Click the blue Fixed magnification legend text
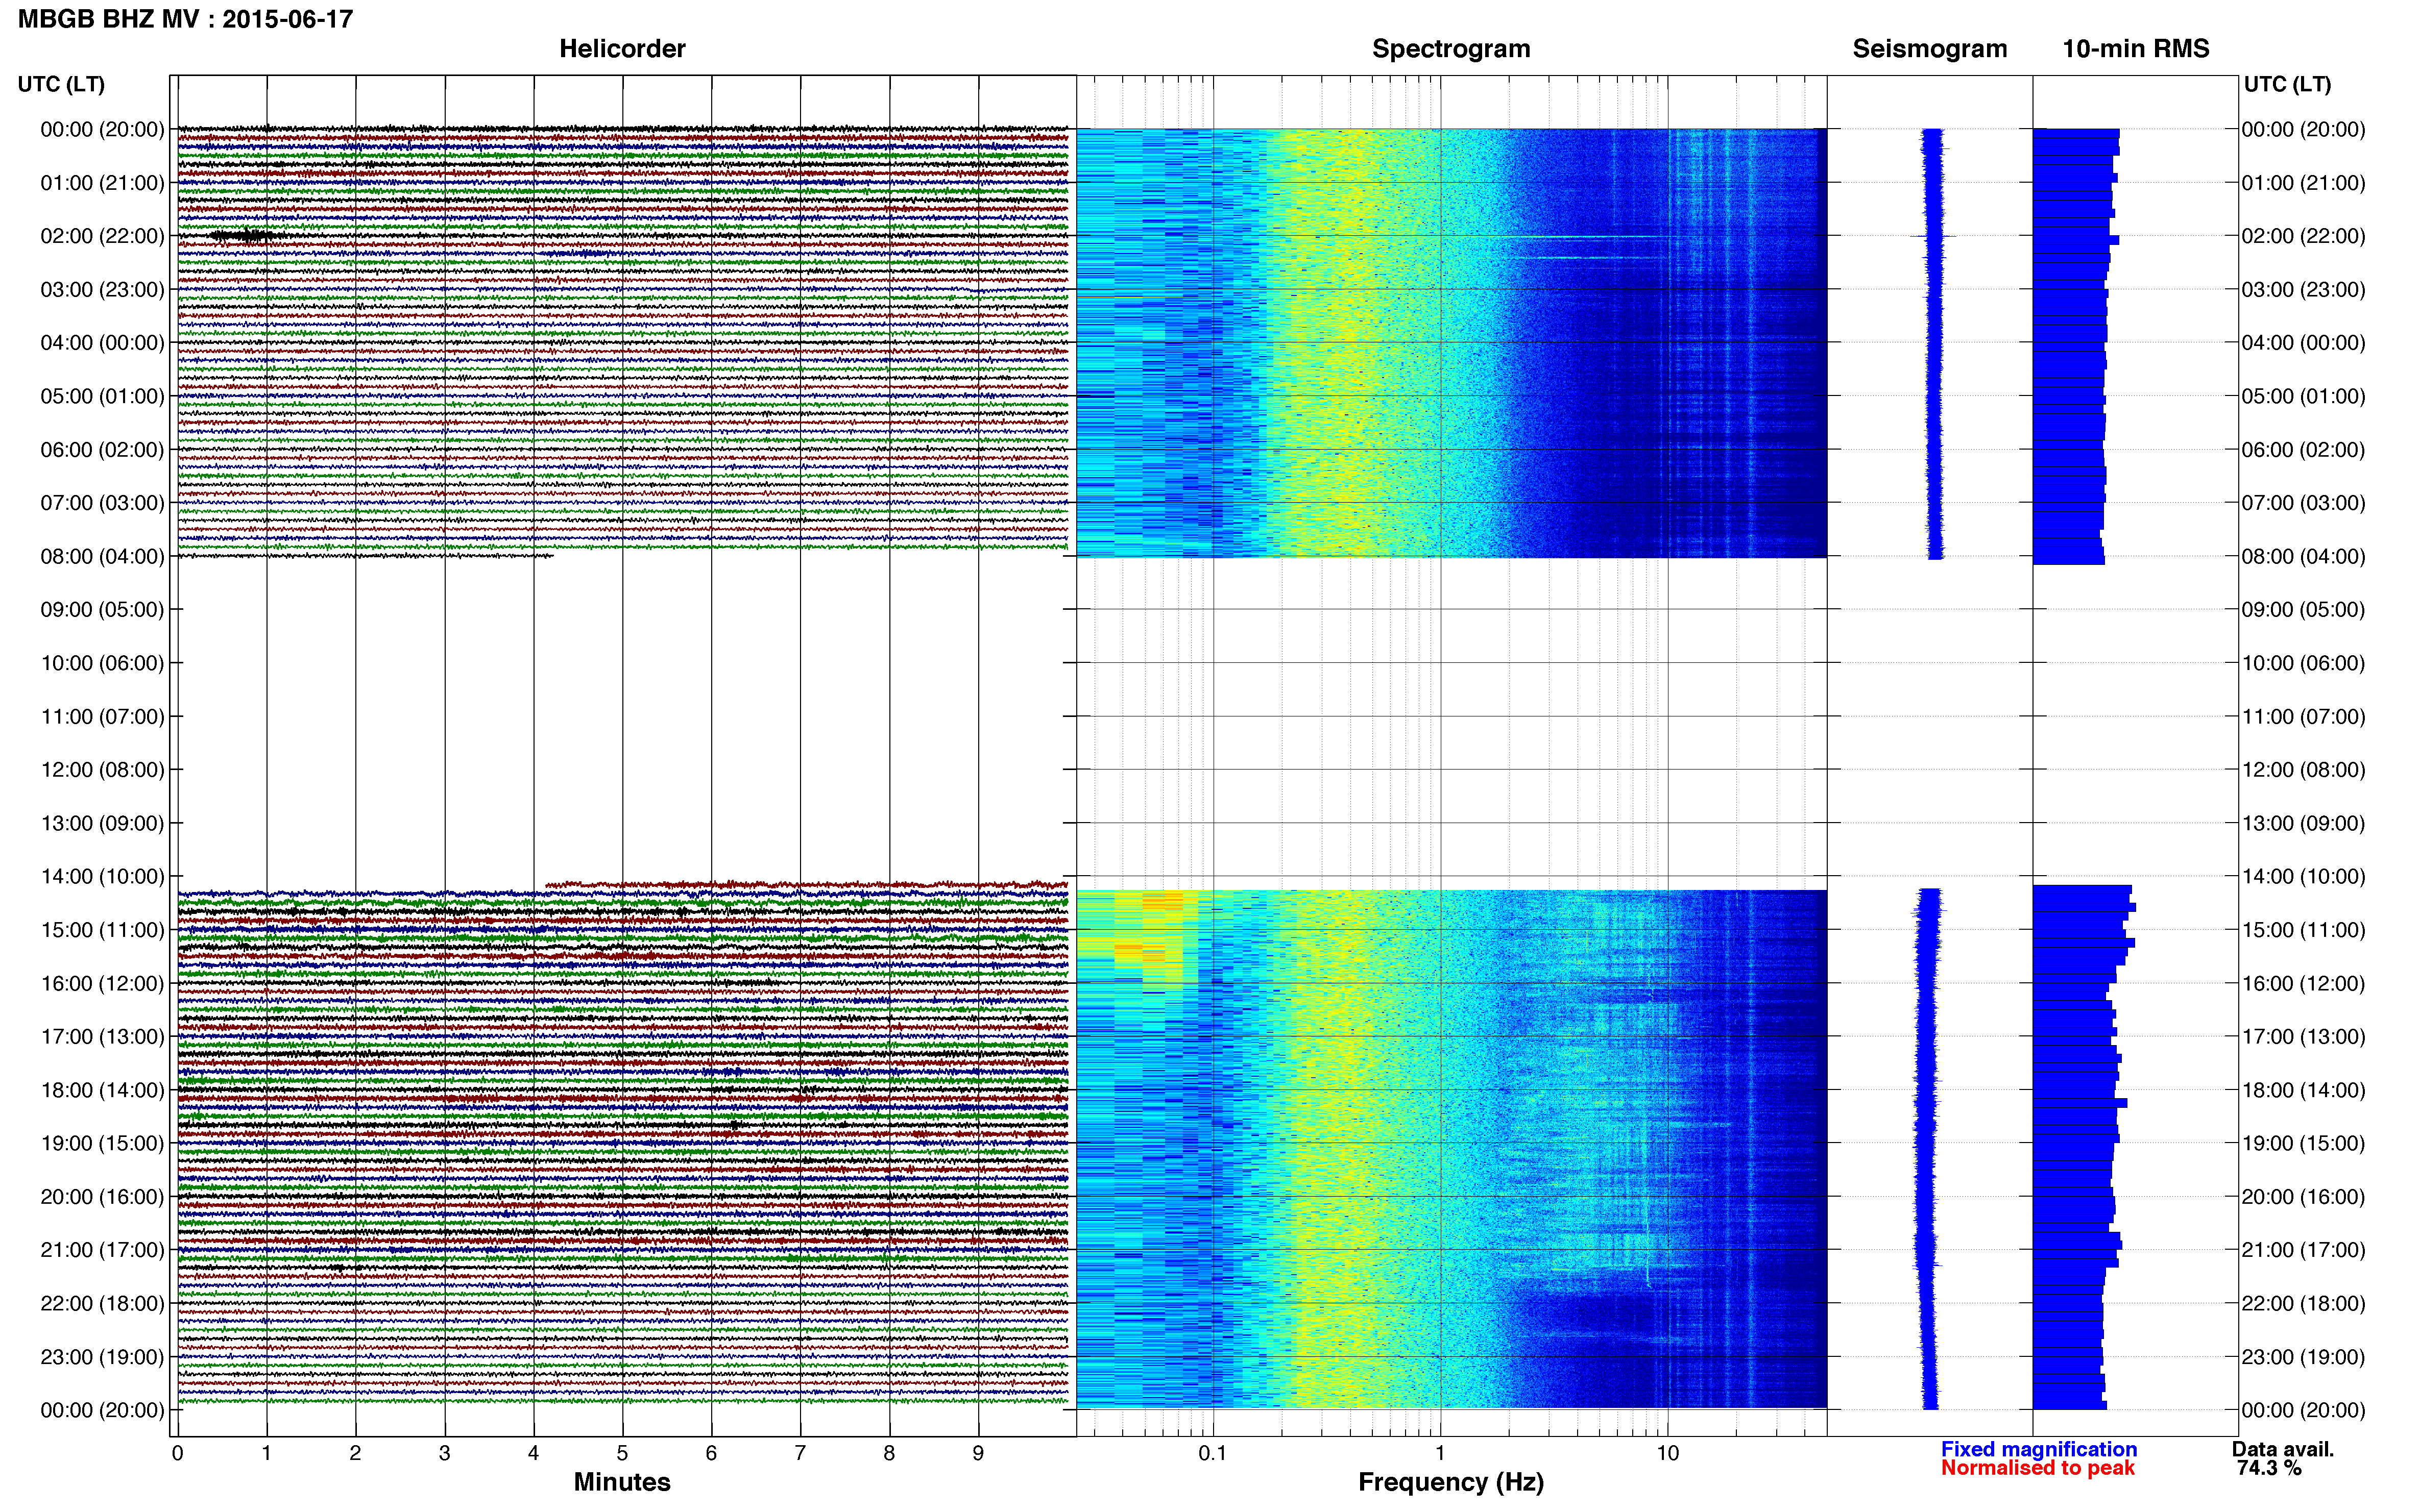Screen dimensions: 2420x1512 pos(2038,1449)
